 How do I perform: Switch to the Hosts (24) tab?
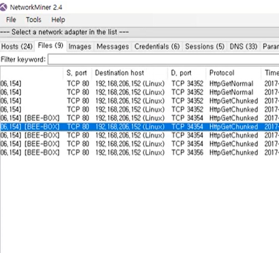[x=17, y=47]
